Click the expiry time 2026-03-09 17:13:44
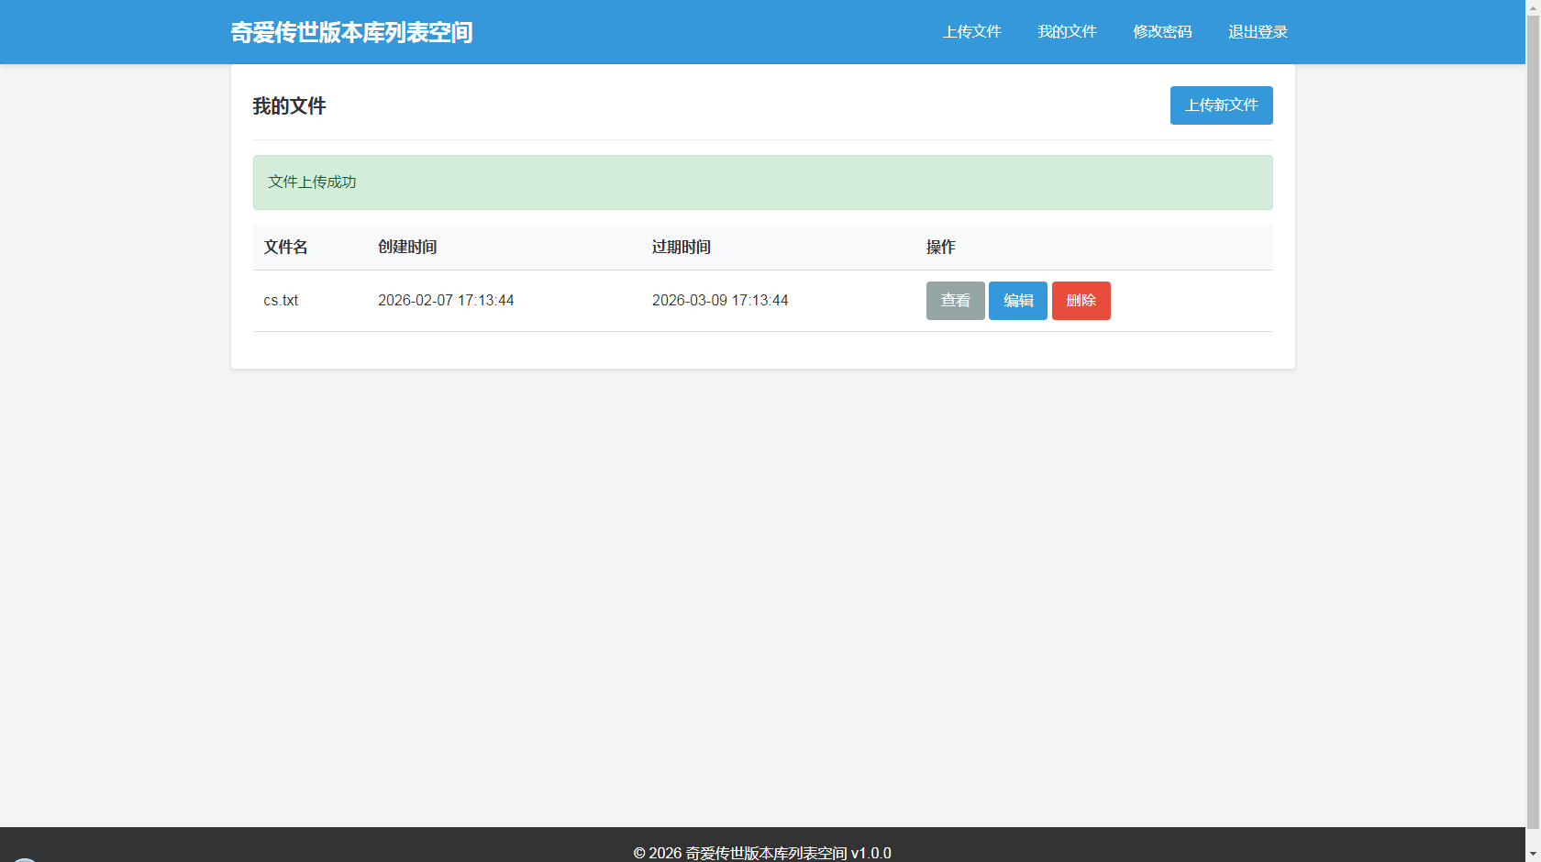Image resolution: width=1541 pixels, height=862 pixels. tap(720, 301)
